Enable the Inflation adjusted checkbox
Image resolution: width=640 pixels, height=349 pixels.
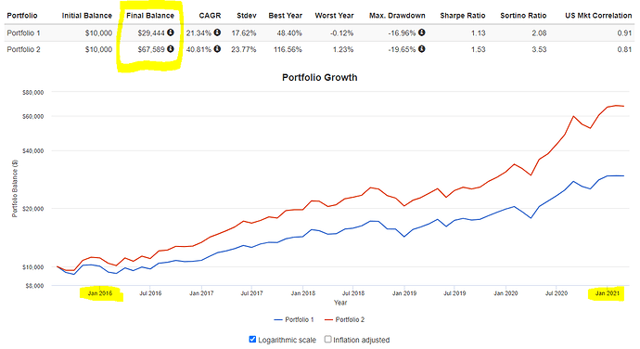327,339
